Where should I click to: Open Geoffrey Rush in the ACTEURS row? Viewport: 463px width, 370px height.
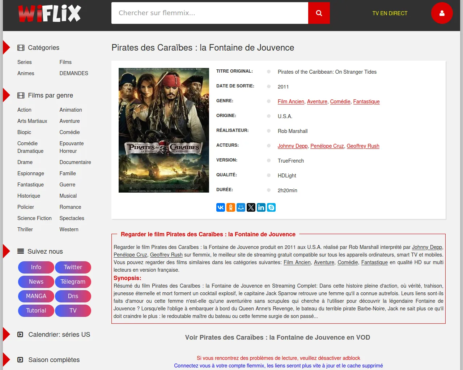[x=363, y=146]
